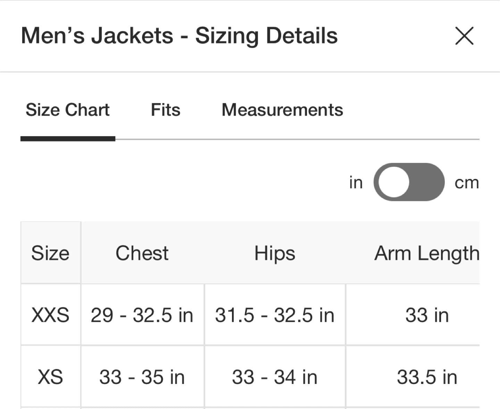Click the XXS arm length cell
500x409 pixels.
click(x=427, y=315)
